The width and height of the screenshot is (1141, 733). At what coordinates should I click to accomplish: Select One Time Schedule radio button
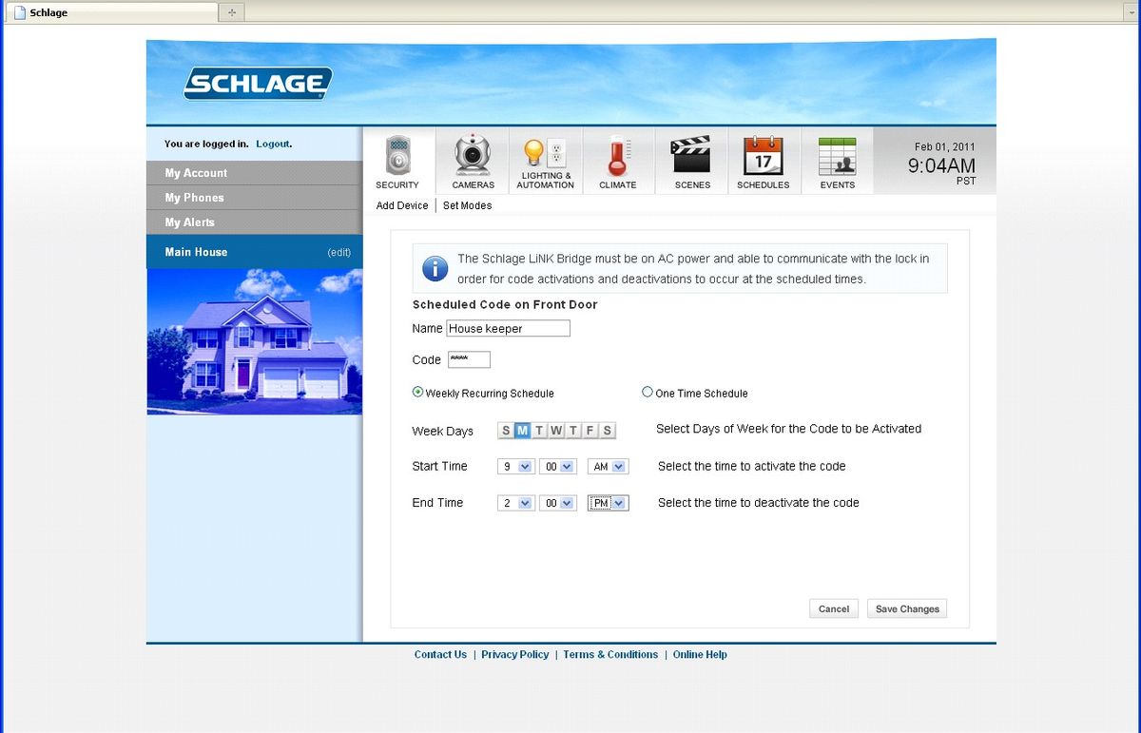click(x=648, y=392)
